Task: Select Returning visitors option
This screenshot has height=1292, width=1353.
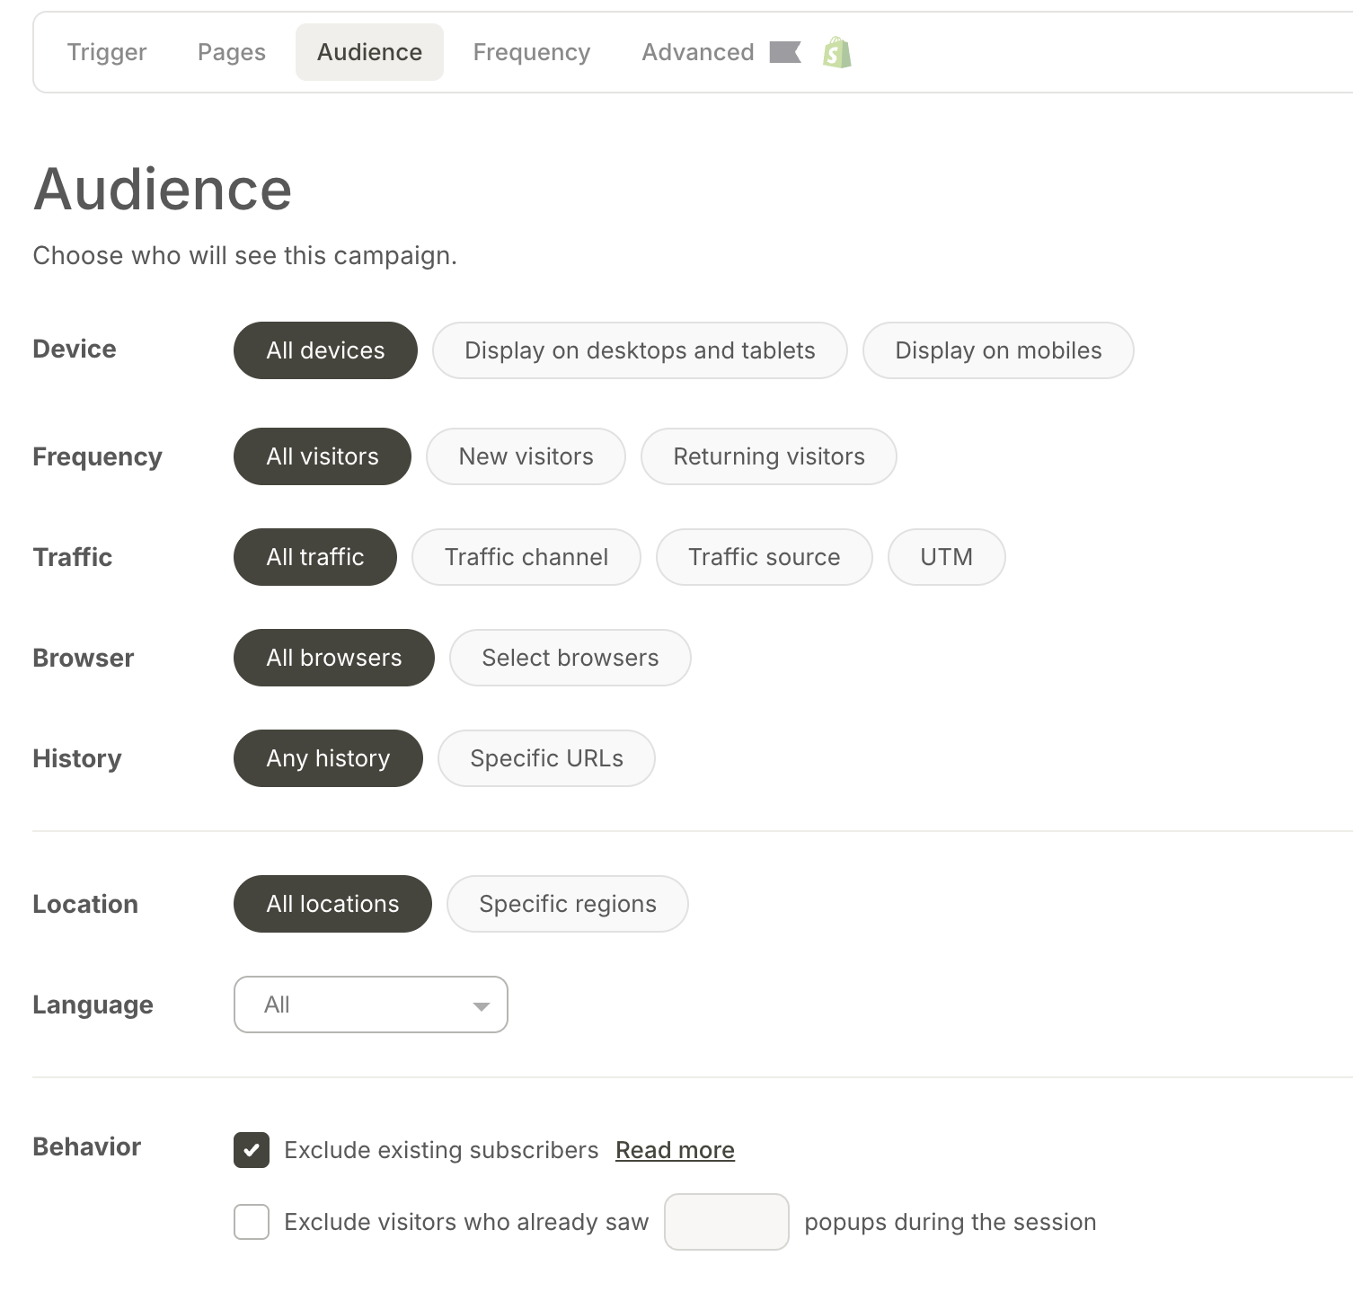Action: pyautogui.click(x=769, y=456)
